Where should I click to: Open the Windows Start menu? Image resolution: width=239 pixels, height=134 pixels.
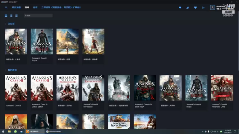3,132
